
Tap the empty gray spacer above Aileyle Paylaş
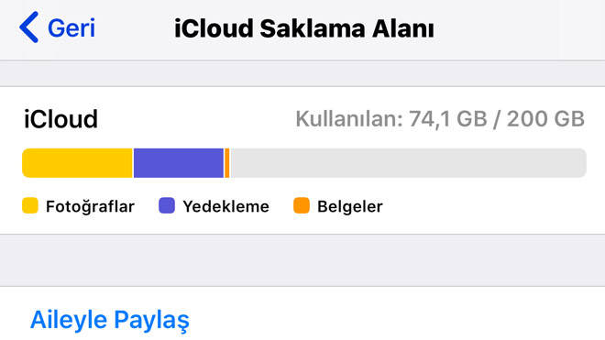[x=302, y=260]
